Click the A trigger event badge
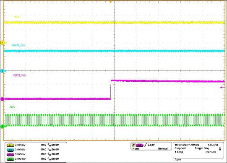Screen dimensions: 227x163 (x=134, y=145)
